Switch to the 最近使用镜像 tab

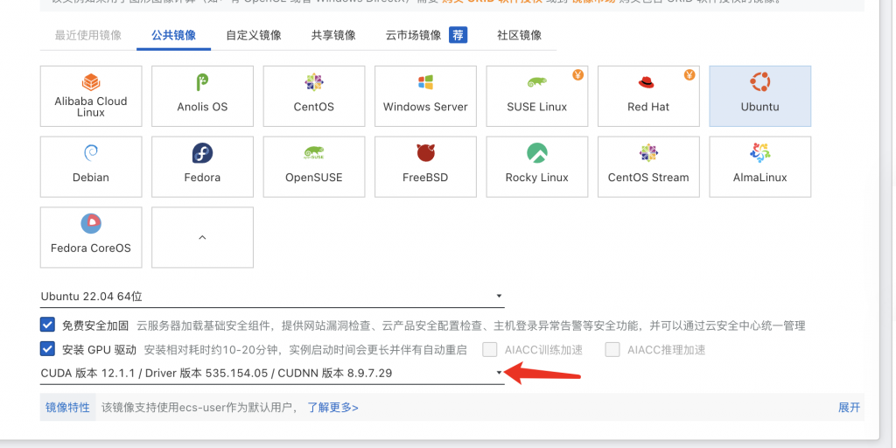pos(88,35)
